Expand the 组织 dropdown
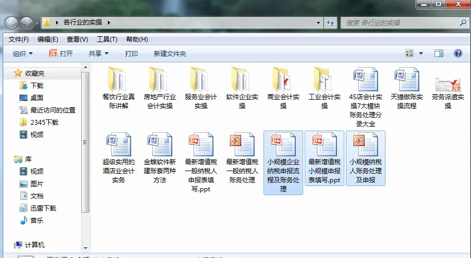The height and width of the screenshot is (258, 471). pos(22,54)
